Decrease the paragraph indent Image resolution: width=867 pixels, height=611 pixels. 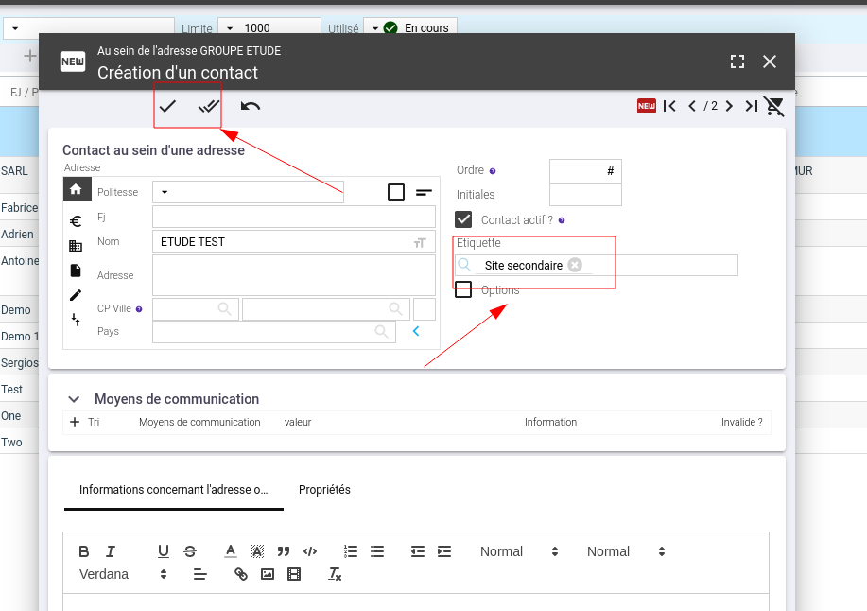(418, 551)
